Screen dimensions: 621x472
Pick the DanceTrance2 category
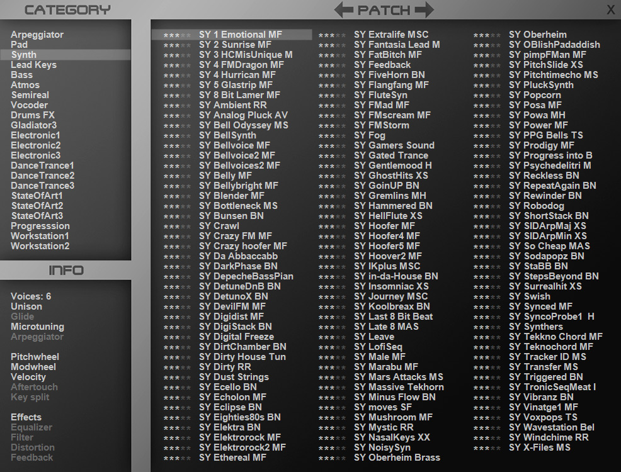pos(42,176)
